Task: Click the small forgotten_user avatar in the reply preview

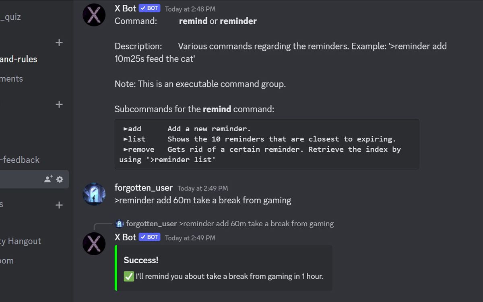Action: 119,223
